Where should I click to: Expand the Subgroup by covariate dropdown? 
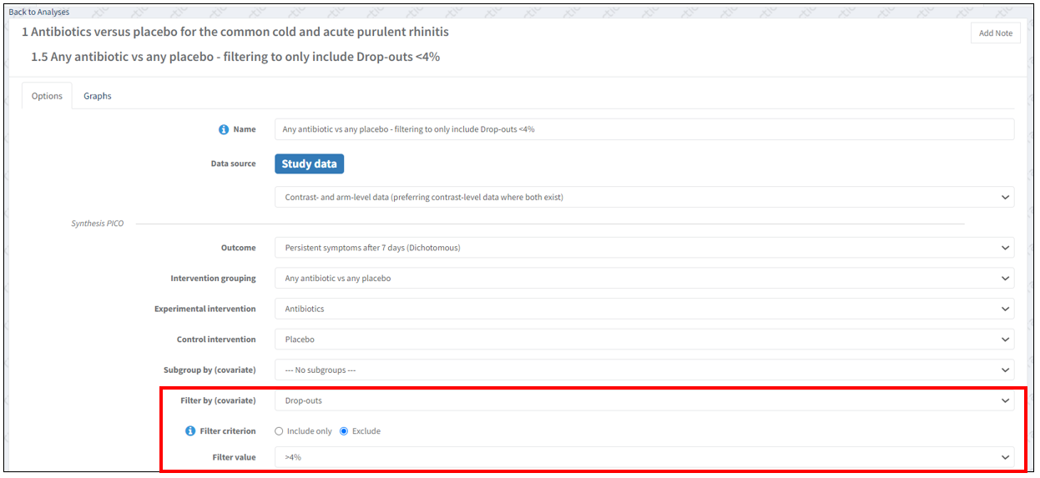(x=644, y=370)
